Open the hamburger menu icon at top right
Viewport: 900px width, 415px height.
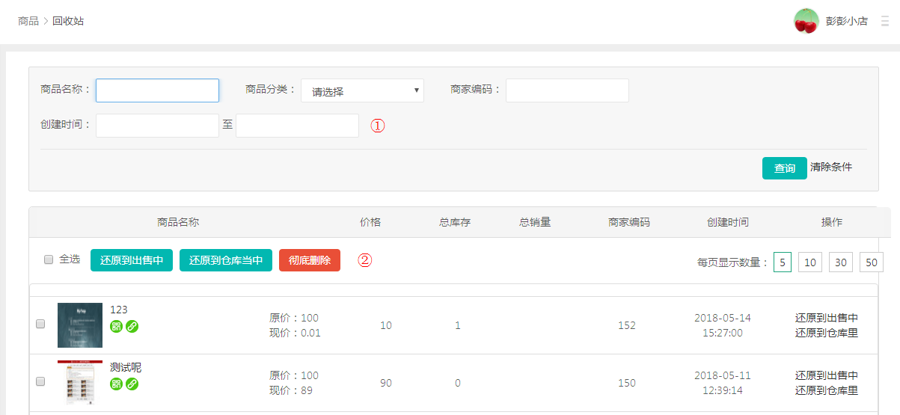tap(885, 21)
